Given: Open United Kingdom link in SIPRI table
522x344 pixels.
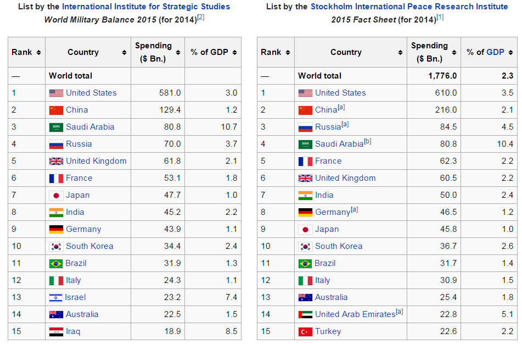Looking at the screenshot, I should (x=345, y=179).
